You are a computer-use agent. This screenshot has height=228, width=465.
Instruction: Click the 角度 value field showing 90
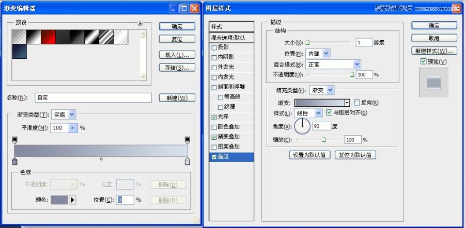(321, 126)
